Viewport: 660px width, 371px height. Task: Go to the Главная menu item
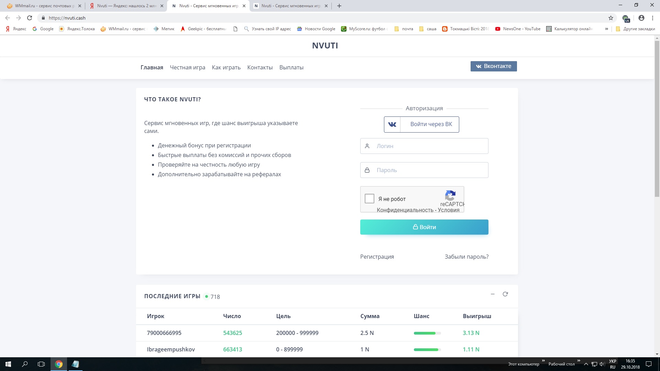tap(152, 67)
